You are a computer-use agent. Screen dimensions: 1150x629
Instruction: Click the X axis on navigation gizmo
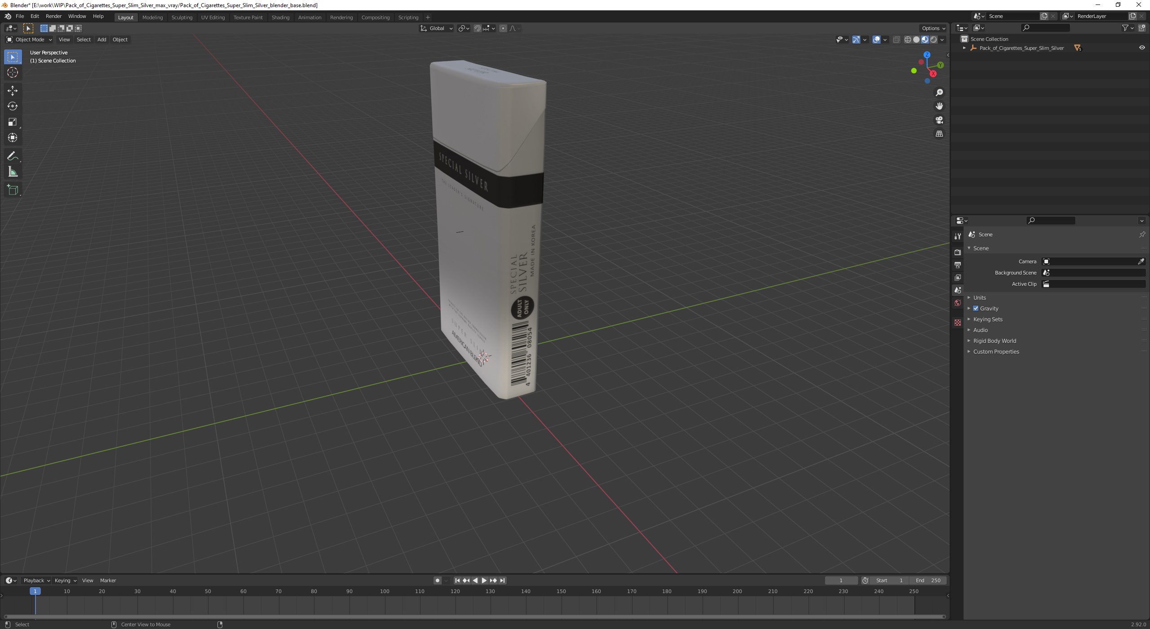coord(933,74)
